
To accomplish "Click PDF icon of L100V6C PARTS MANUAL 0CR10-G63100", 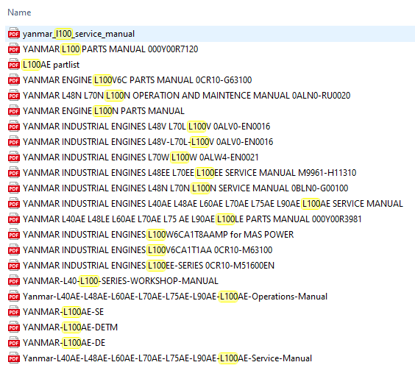I will [14, 80].
